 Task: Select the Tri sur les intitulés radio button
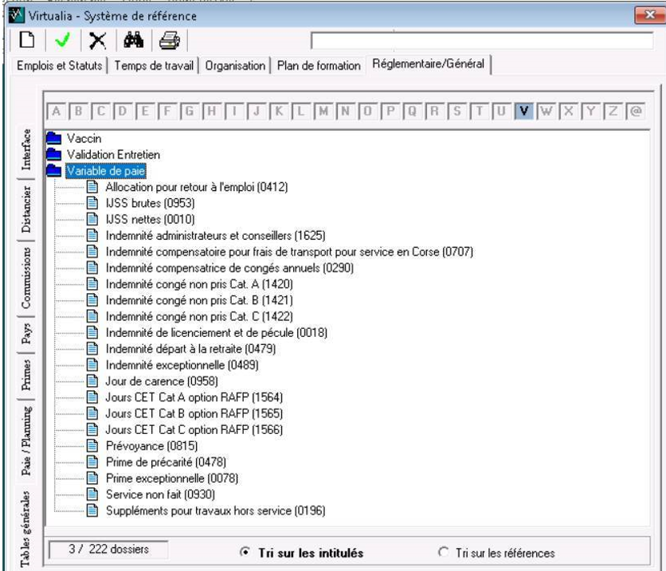point(245,552)
